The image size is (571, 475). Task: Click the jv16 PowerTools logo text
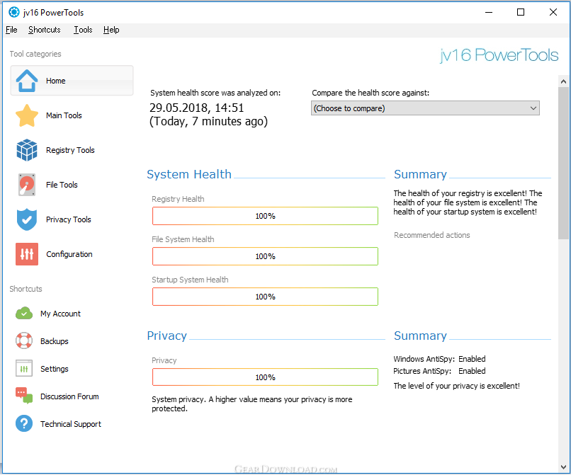point(499,55)
